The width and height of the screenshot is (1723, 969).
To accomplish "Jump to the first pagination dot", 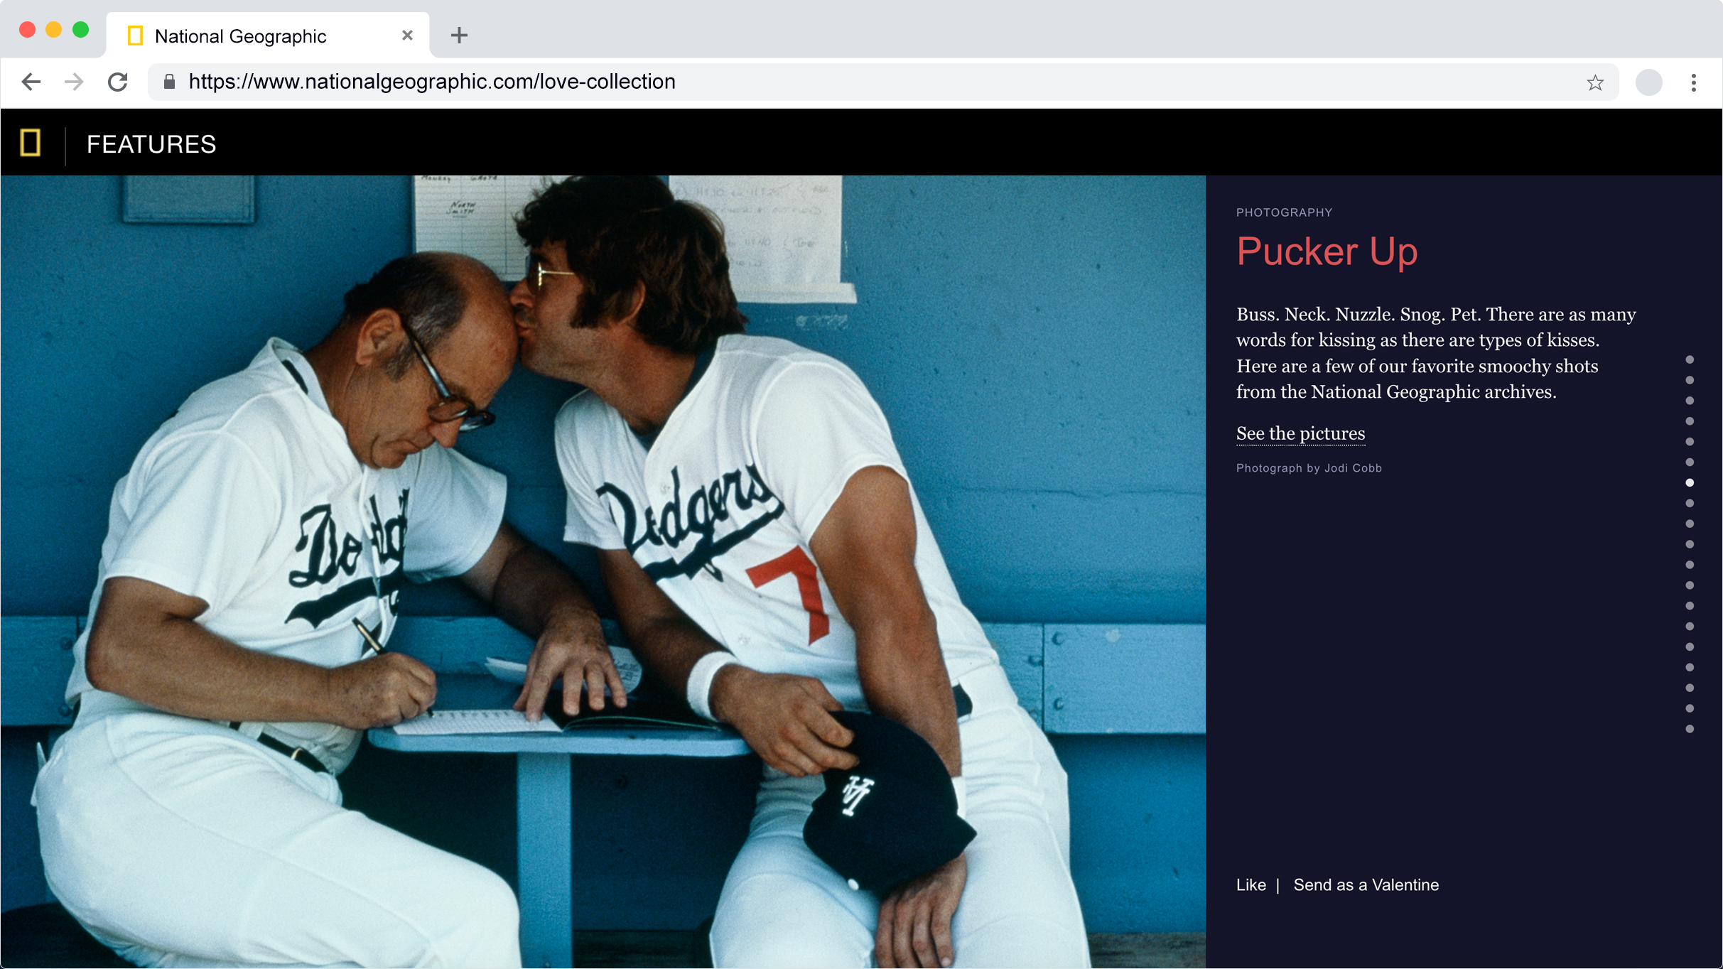I will tap(1690, 360).
